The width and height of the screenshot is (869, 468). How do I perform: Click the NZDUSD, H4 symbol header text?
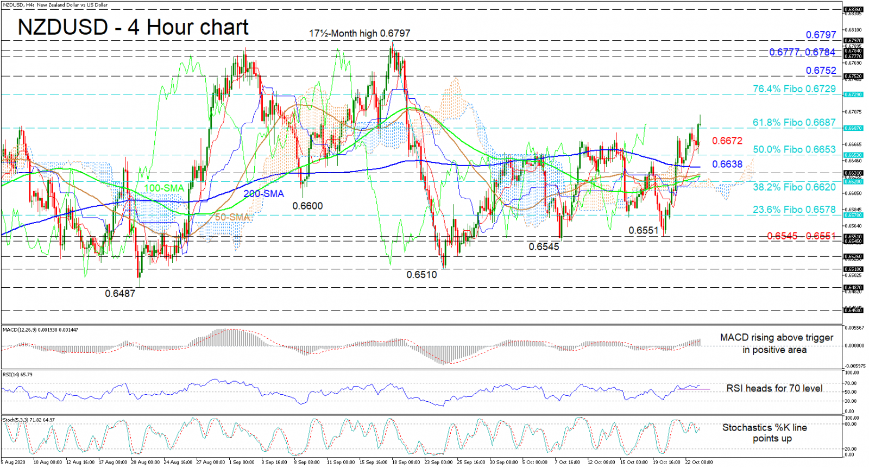55,5
